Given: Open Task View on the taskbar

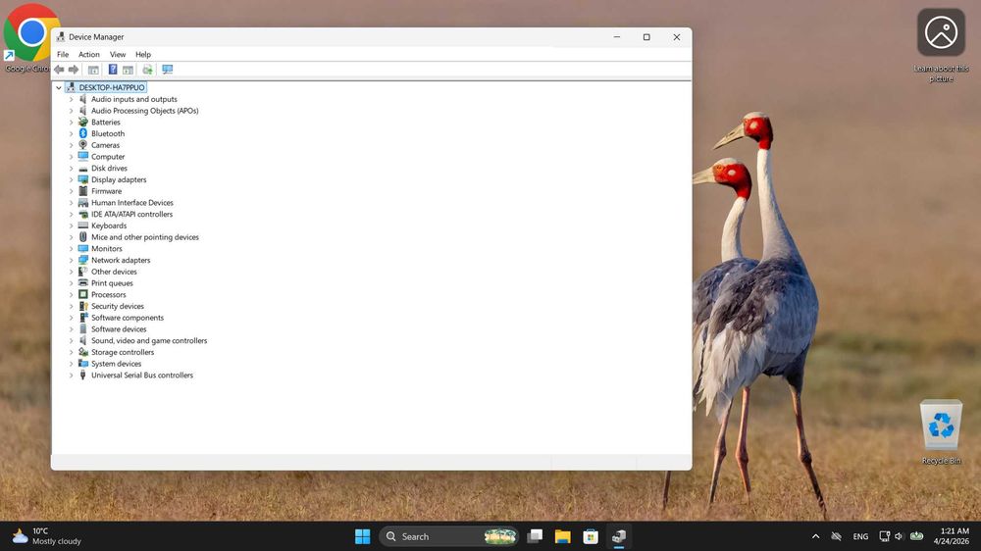Looking at the screenshot, I should coord(535,536).
